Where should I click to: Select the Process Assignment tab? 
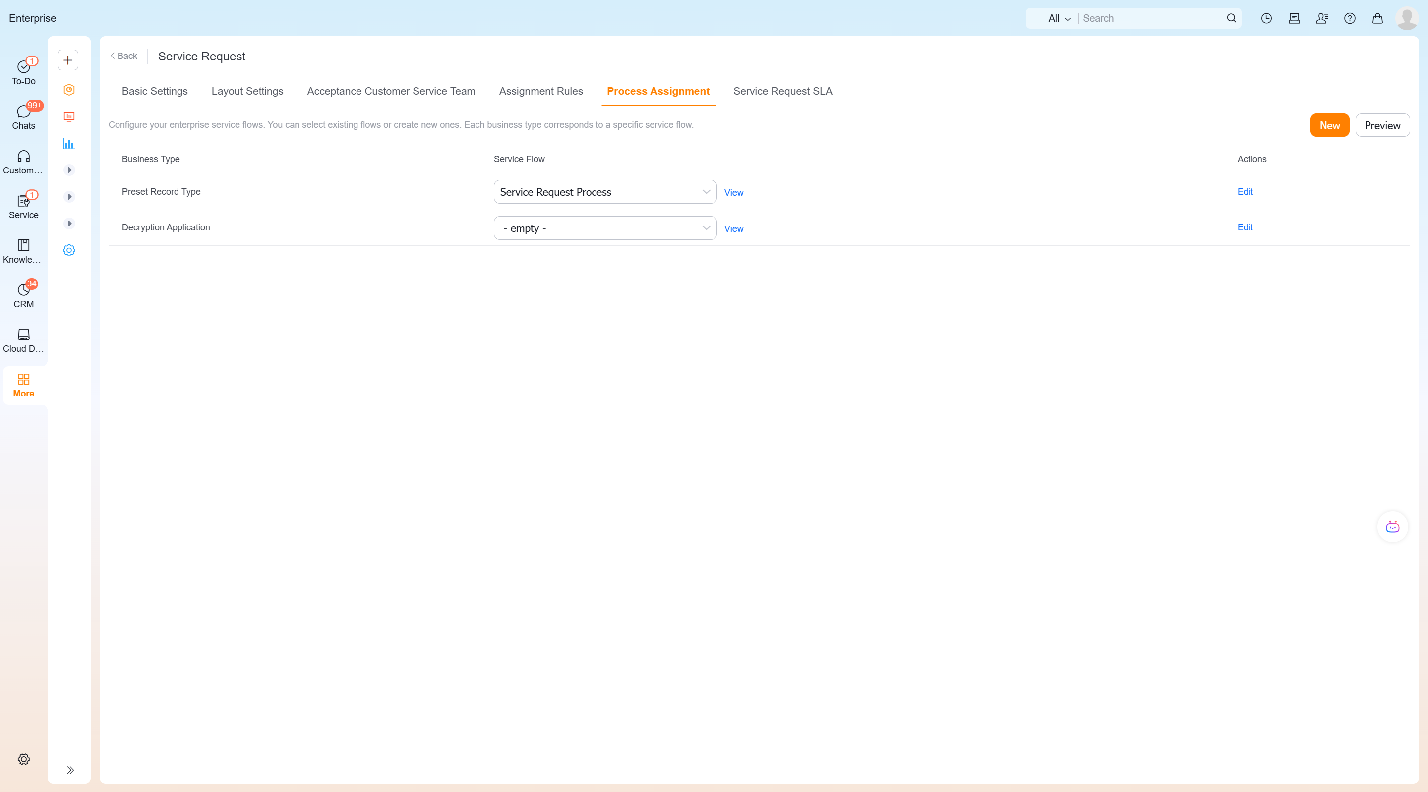point(658,91)
